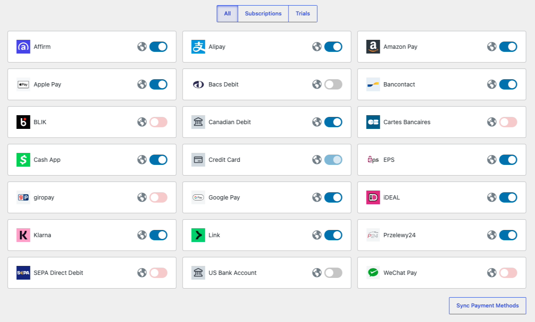Turn on SEPA Direct Debit toggle
Viewport: 535px width, 322px height.
pyautogui.click(x=158, y=273)
